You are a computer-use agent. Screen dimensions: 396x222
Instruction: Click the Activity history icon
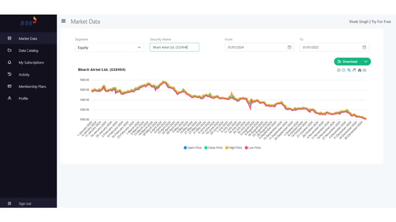9,74
